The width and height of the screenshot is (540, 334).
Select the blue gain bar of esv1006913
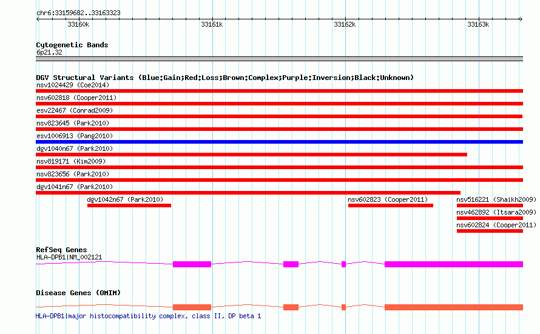[x=279, y=142]
